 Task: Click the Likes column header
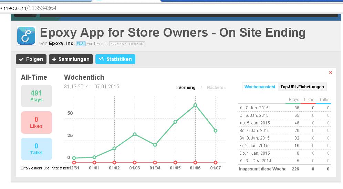(x=309, y=100)
